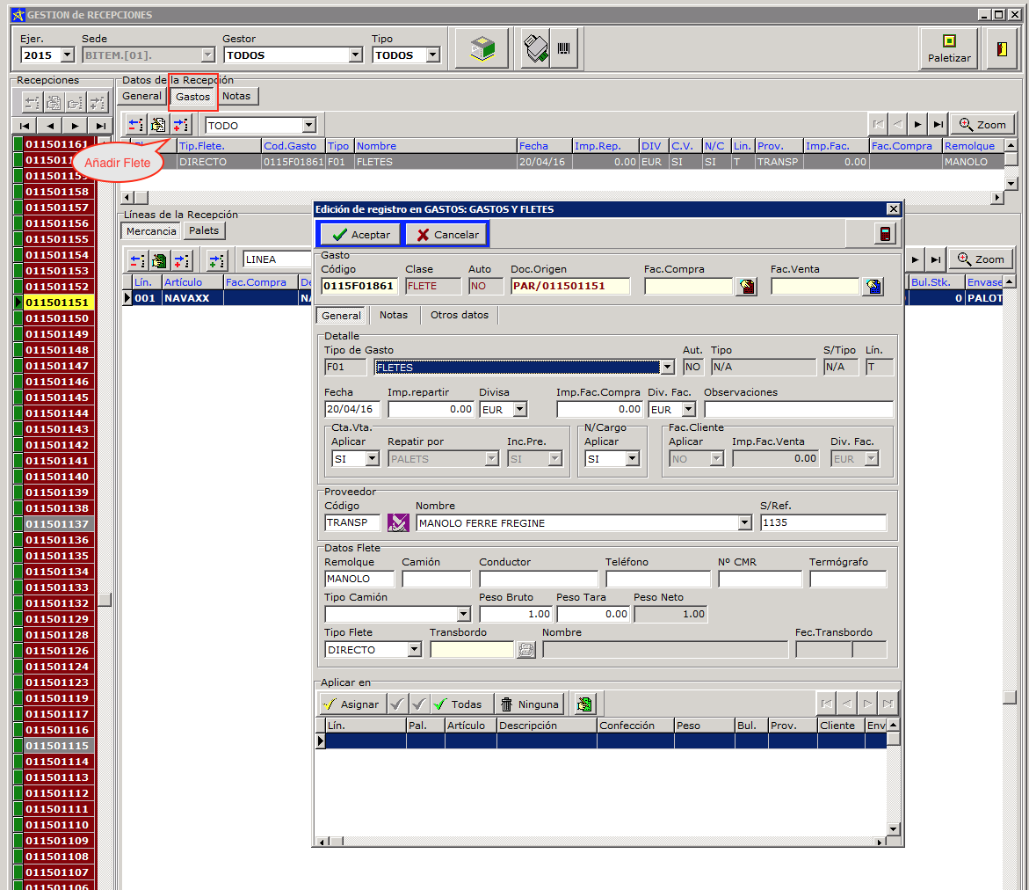Open the N/Cargo Aplicar dropdown
The height and width of the screenshot is (890, 1029).
(x=633, y=459)
